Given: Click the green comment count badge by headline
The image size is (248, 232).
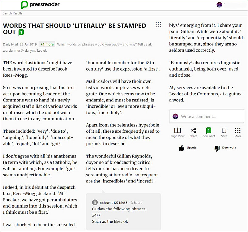Looking at the screenshot, I should click(x=21, y=32).
